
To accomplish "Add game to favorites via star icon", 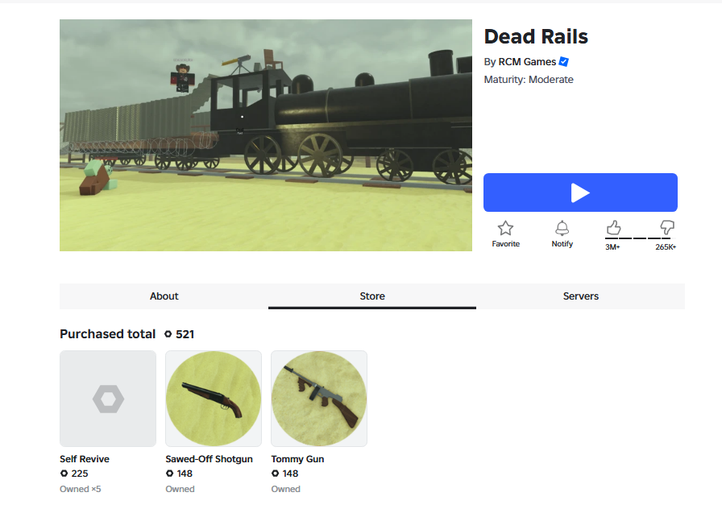I will 505,228.
